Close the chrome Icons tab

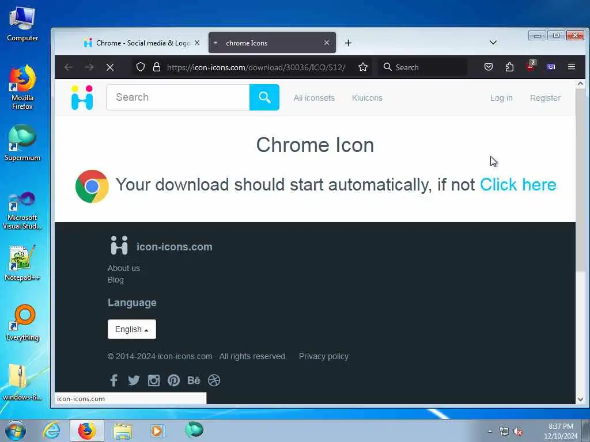[x=327, y=43]
